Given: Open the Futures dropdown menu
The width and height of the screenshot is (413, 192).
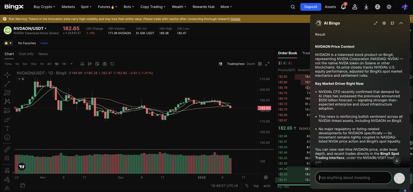Looking at the screenshot, I should (107, 7).
